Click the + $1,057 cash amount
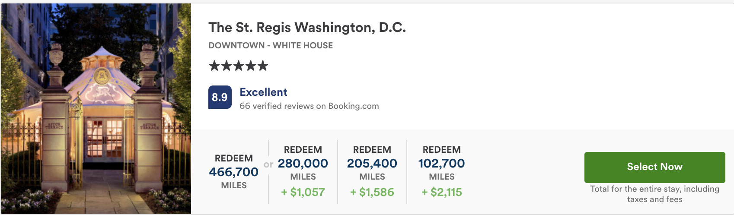Viewport: 734px width, 215px height. [303, 192]
